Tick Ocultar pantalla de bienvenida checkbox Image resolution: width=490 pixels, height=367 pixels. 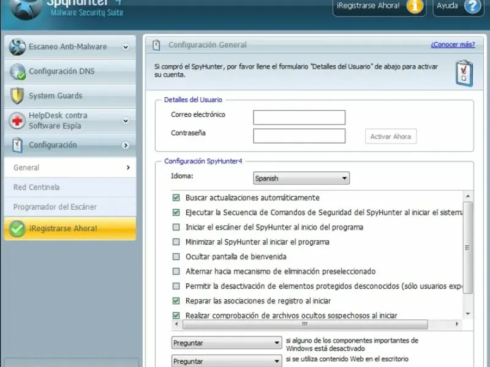click(x=176, y=256)
